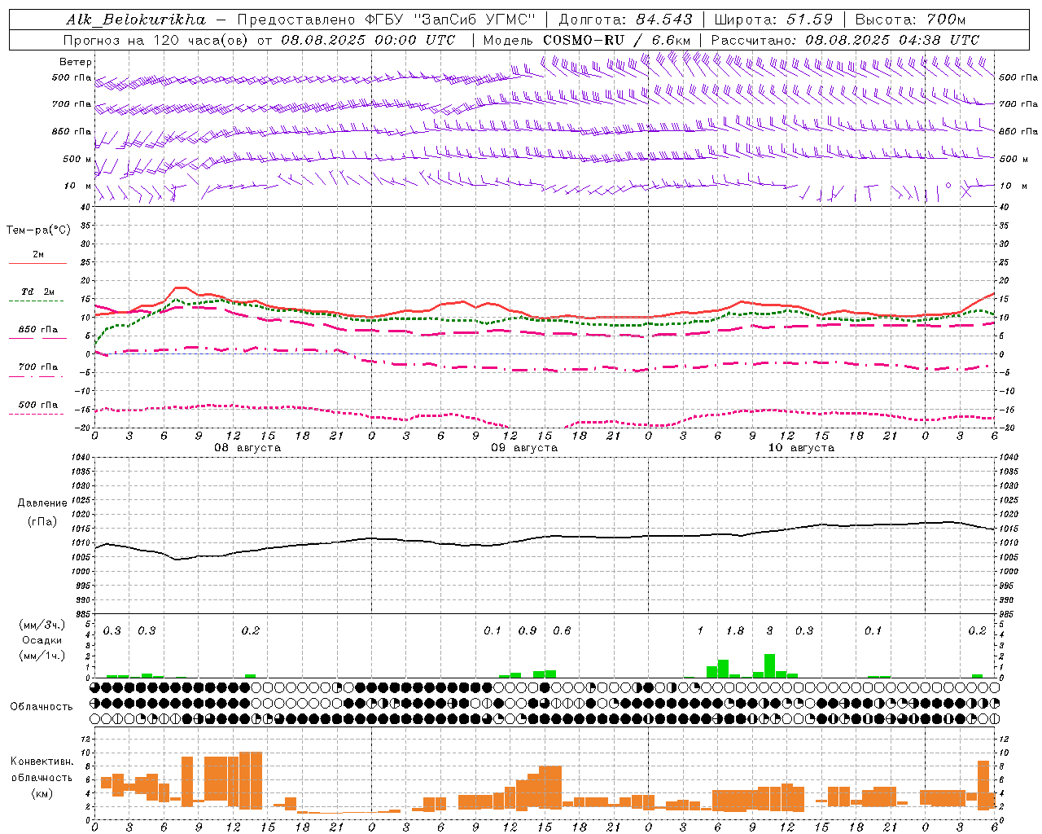Click the Осадки precipitation label
This screenshot has height=834, width=1042.
coord(42,640)
